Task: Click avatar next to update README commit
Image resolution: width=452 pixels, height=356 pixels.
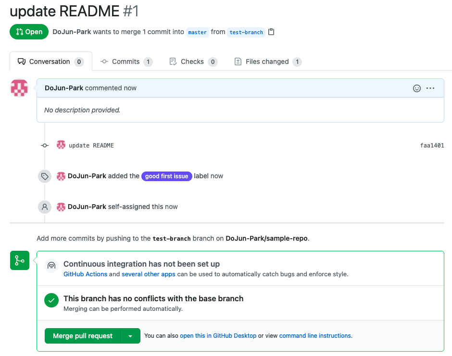Action: pos(61,145)
